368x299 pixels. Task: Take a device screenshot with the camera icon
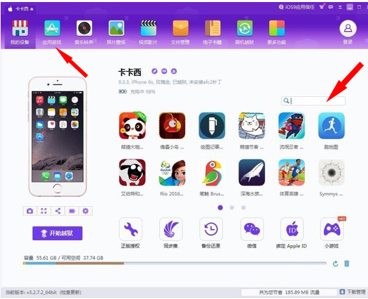30,211
